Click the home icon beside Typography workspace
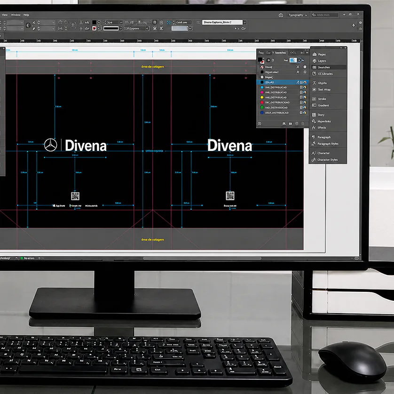Screen dimensions: 394x394 [x=281, y=15]
